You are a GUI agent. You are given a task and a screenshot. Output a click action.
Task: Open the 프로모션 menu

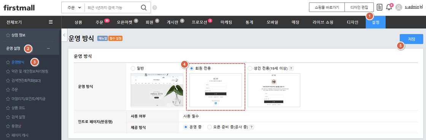[199, 22]
